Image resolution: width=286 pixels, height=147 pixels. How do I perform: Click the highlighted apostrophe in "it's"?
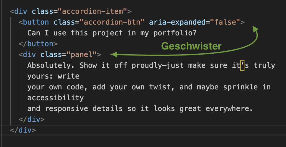[x=242, y=65]
